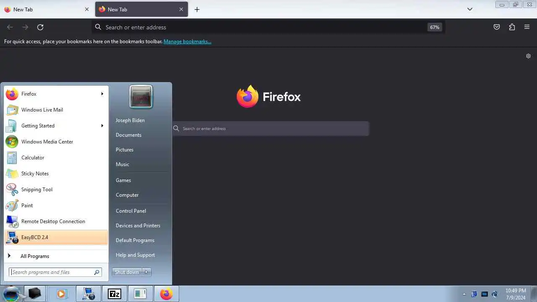Open Remote Desktop Connection
This screenshot has width=537, height=302.
tap(56, 221)
